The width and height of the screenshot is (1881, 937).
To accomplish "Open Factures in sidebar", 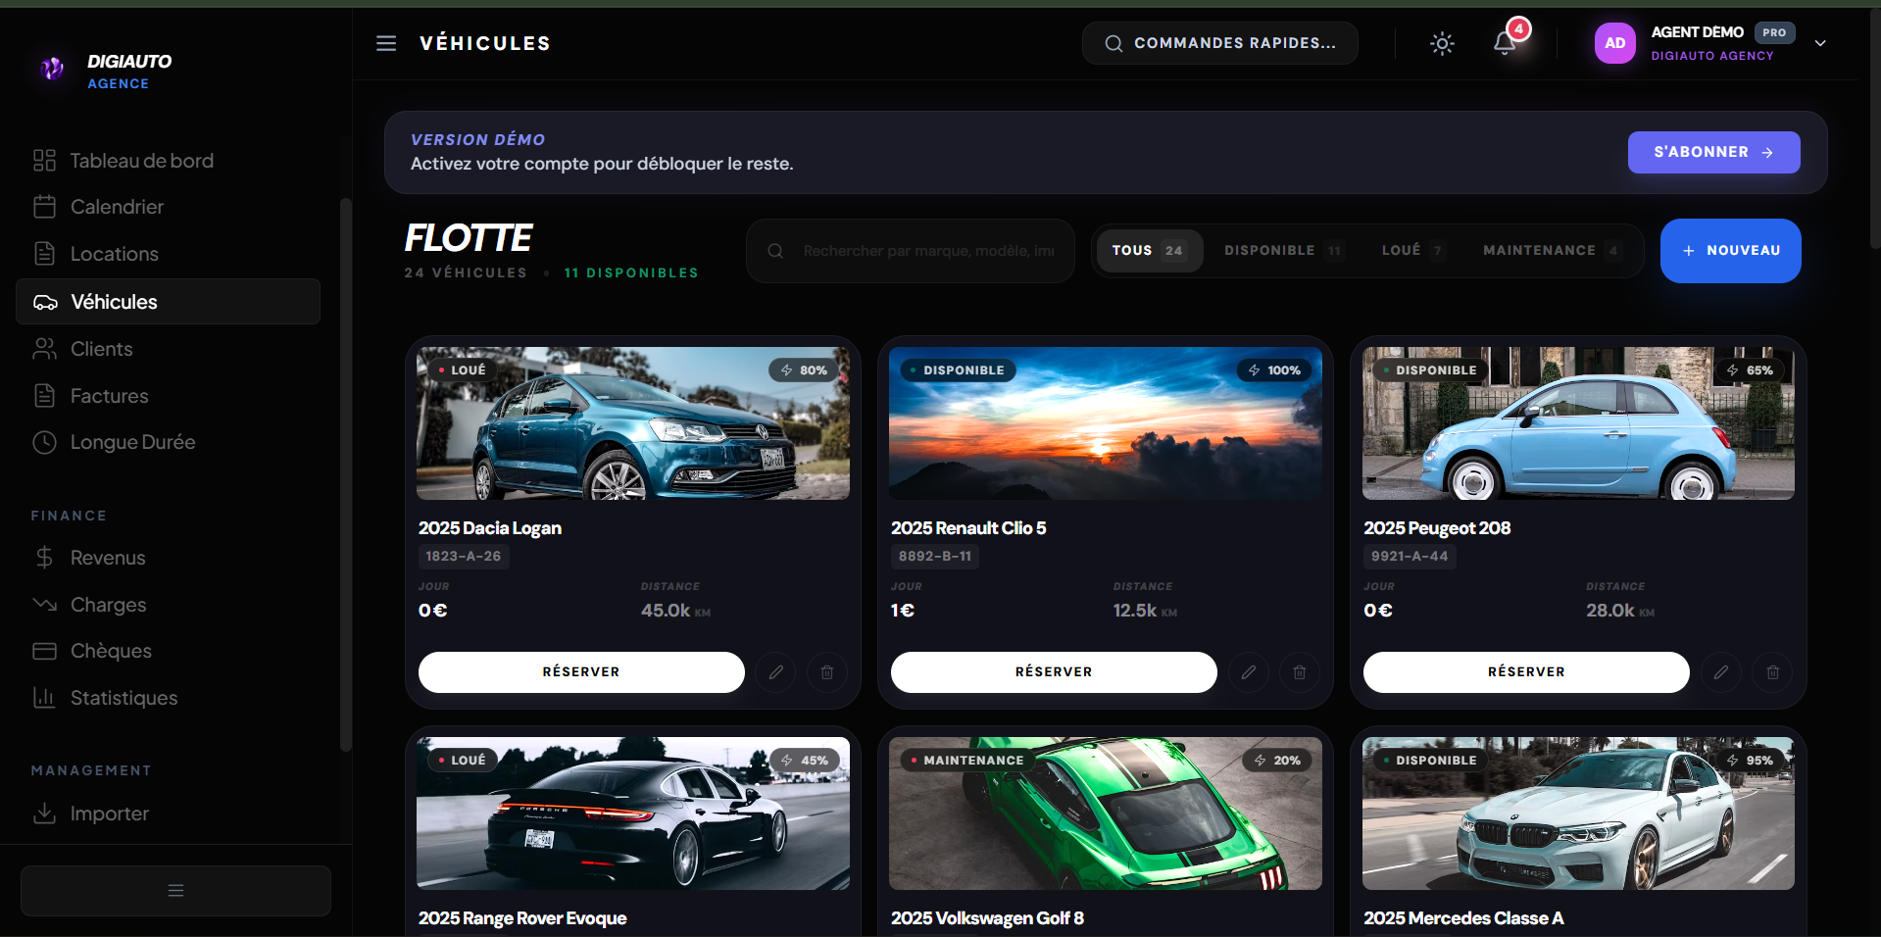I will click(168, 396).
